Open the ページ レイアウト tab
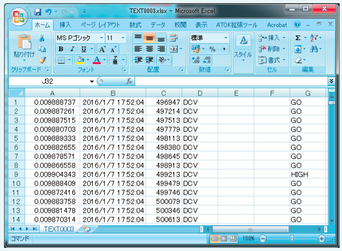 100,25
